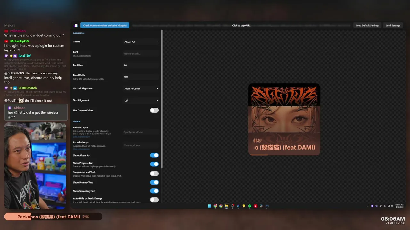The image size is (410, 230).
Task: Click the taskbar date and time
Action: point(399,206)
